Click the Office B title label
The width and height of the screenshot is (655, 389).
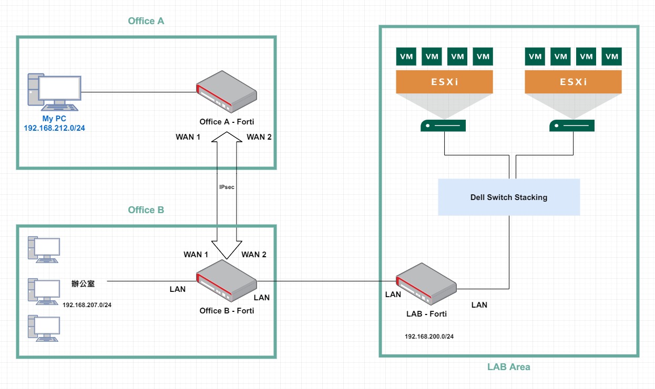tap(146, 210)
